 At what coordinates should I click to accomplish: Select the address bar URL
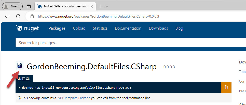tap(99, 16)
